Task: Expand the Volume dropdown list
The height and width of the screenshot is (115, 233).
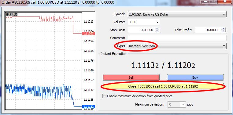Action: 157,22
